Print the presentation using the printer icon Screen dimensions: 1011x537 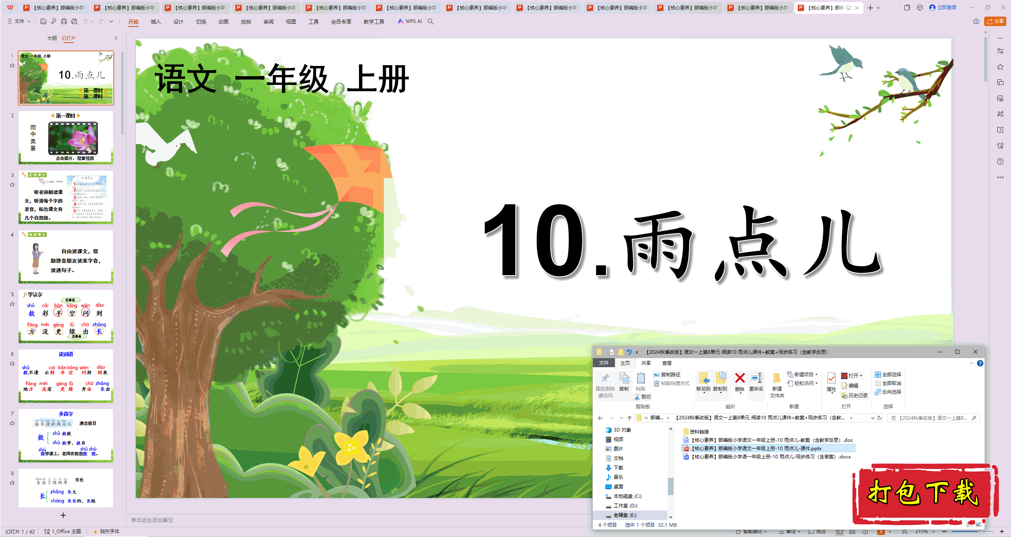64,22
